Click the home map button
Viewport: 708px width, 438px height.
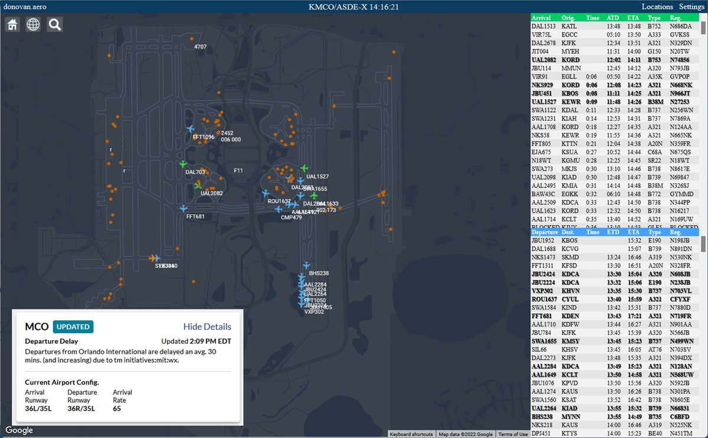tap(12, 24)
